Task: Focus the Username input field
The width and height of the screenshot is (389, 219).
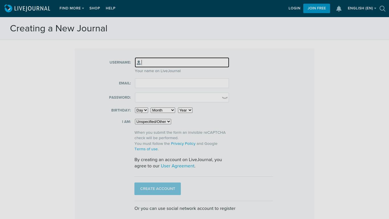Action: click(x=182, y=62)
